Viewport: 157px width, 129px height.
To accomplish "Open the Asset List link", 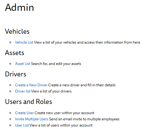I will pos(23,64).
